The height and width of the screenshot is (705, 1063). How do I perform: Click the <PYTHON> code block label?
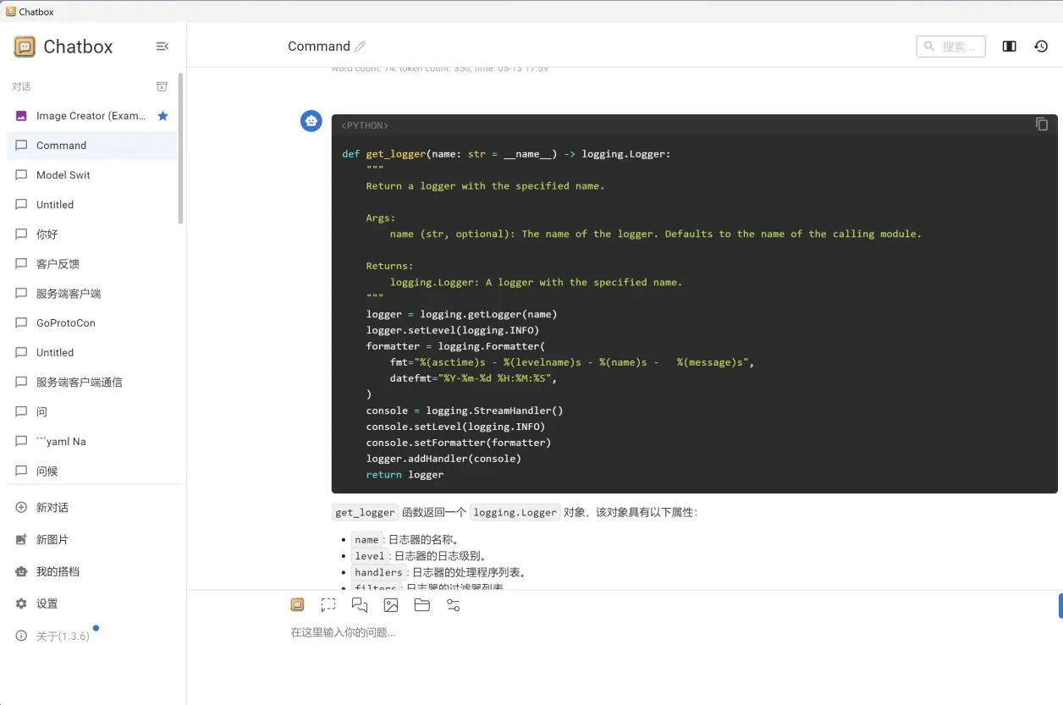click(365, 125)
